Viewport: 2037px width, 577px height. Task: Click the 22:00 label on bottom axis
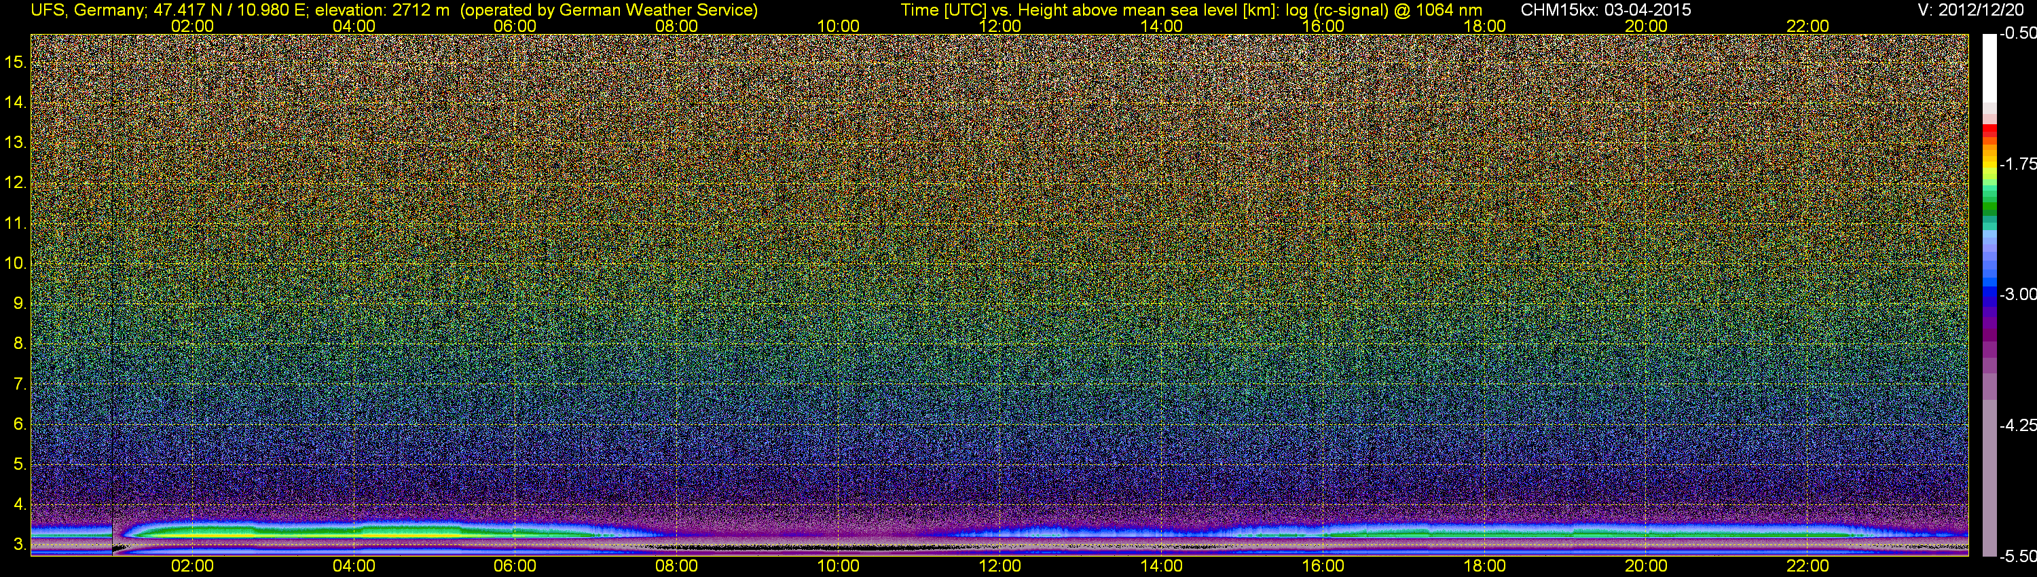point(1807,566)
